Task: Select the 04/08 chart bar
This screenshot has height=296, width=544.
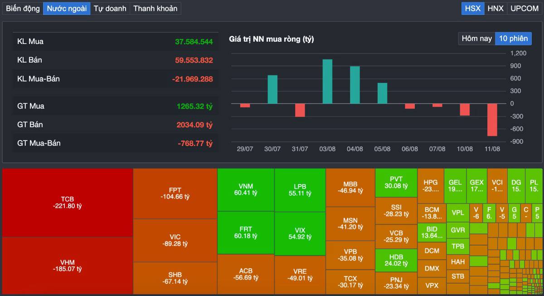Action: click(355, 85)
